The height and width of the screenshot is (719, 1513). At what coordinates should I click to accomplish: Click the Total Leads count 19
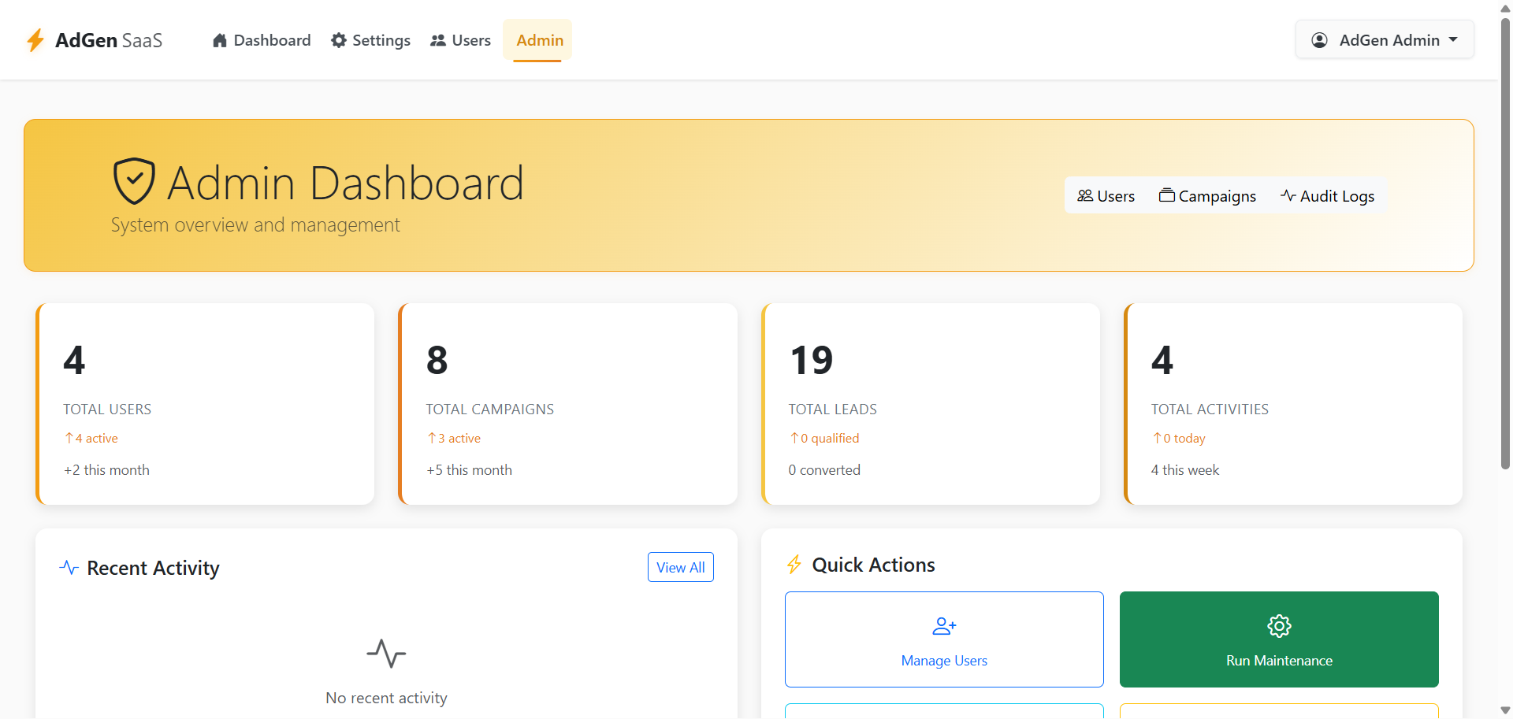[811, 361]
